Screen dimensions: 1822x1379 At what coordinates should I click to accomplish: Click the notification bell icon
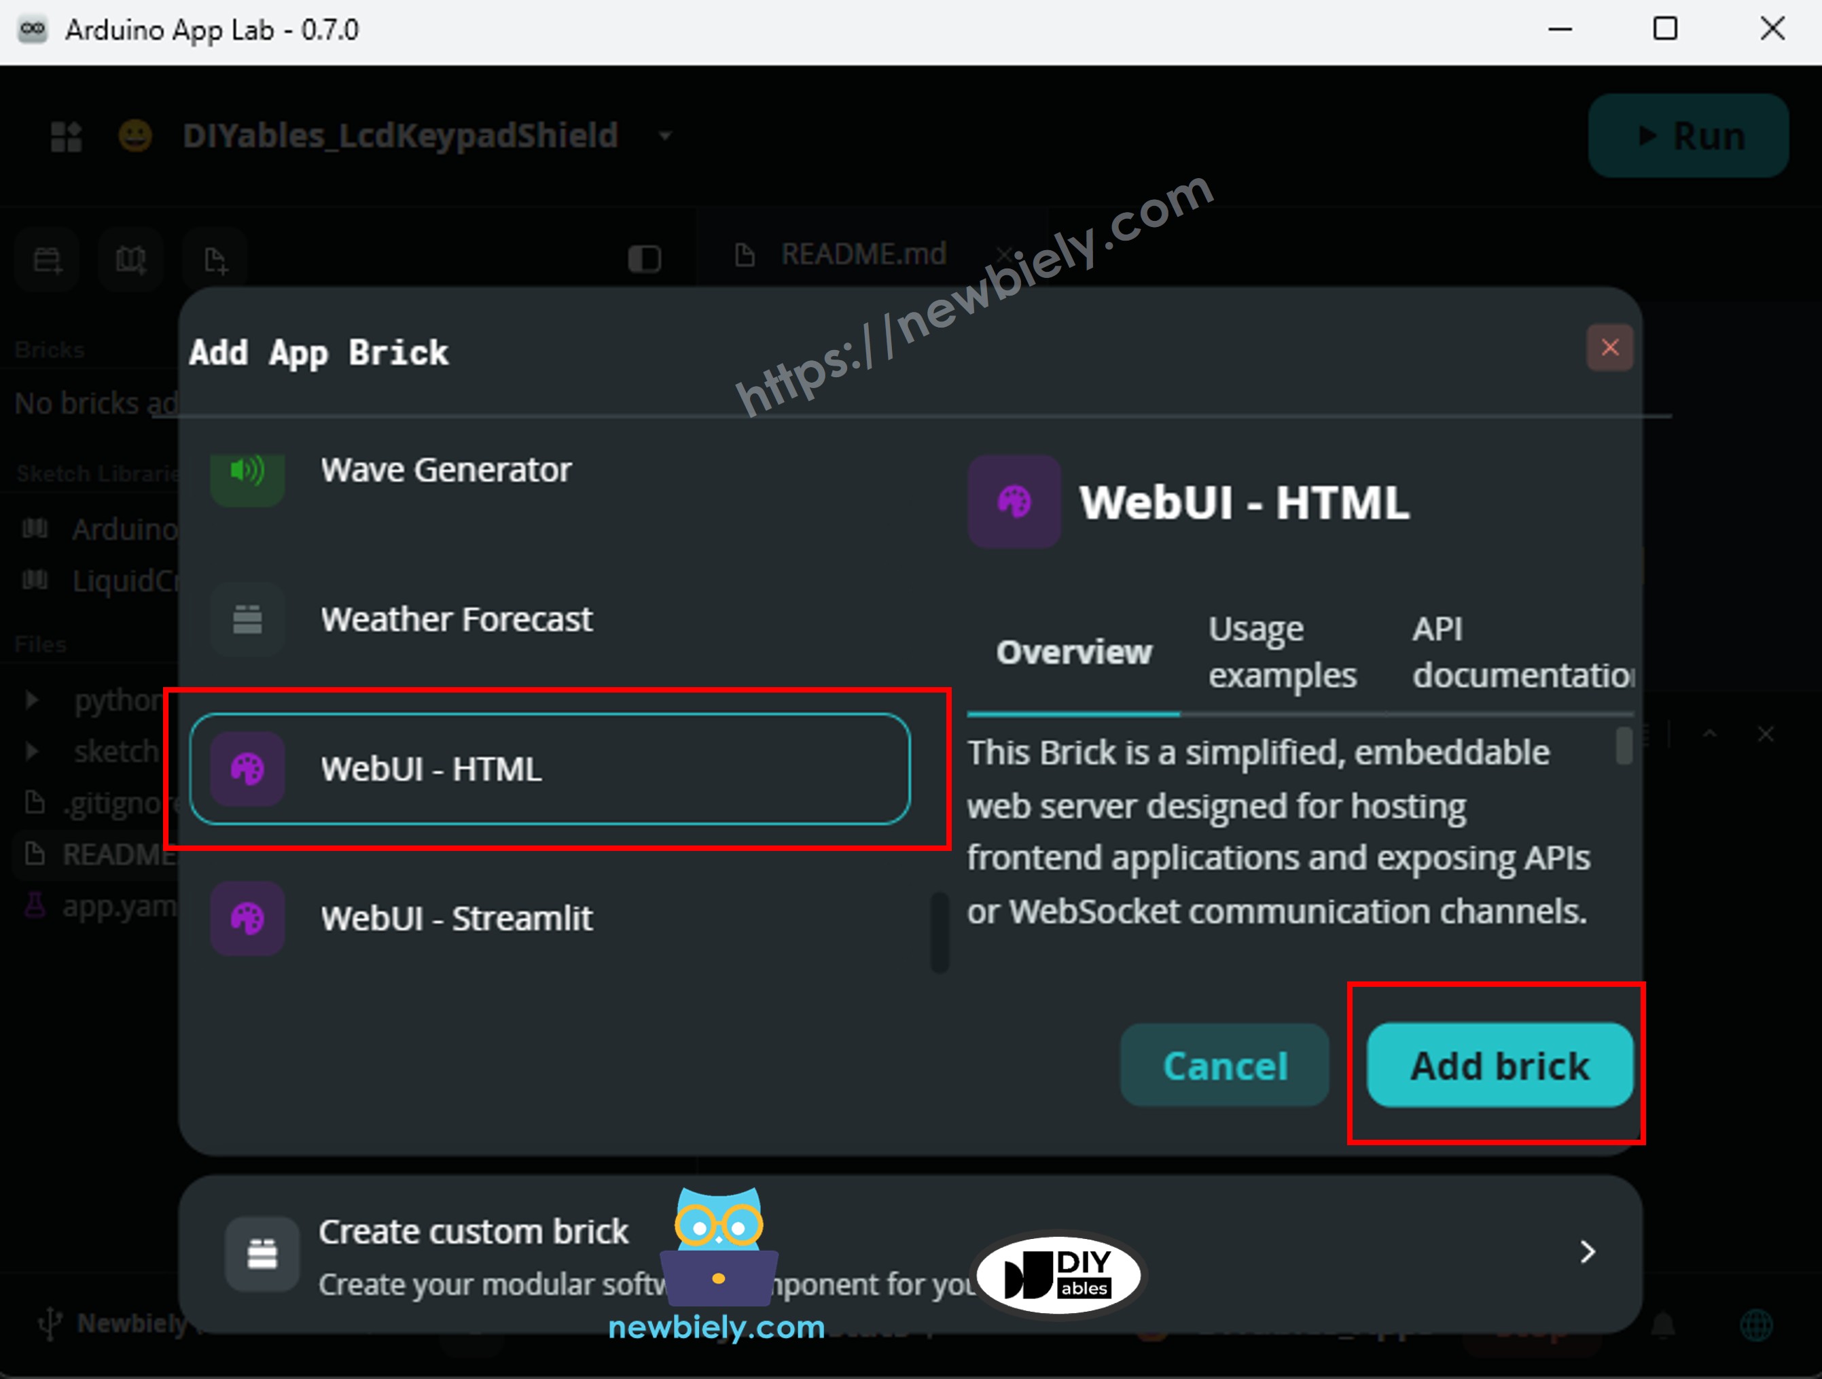pos(1663,1325)
